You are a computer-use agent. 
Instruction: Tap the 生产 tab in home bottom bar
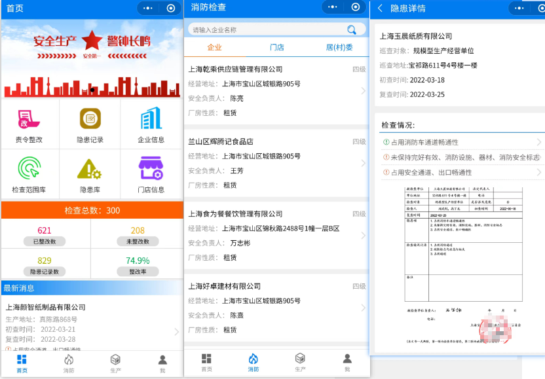pos(115,363)
